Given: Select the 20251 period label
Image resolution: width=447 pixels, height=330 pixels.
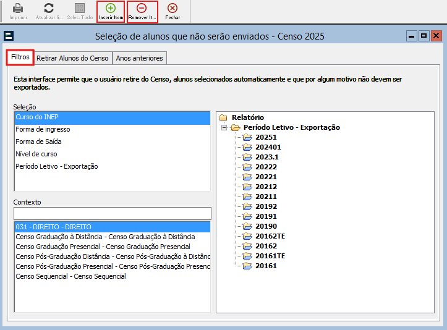Looking at the screenshot, I should point(266,137).
